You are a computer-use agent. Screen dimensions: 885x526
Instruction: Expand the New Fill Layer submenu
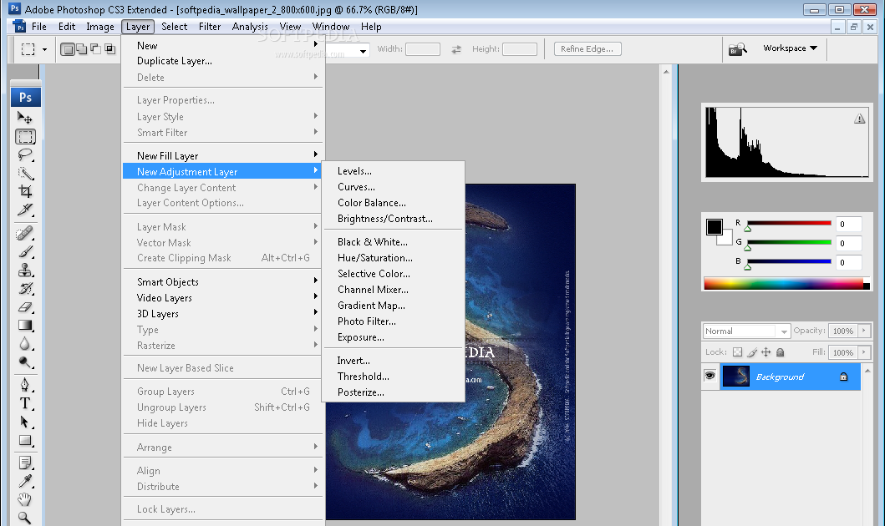click(x=223, y=155)
